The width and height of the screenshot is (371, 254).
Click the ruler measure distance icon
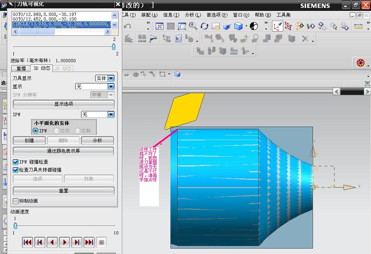358,26
